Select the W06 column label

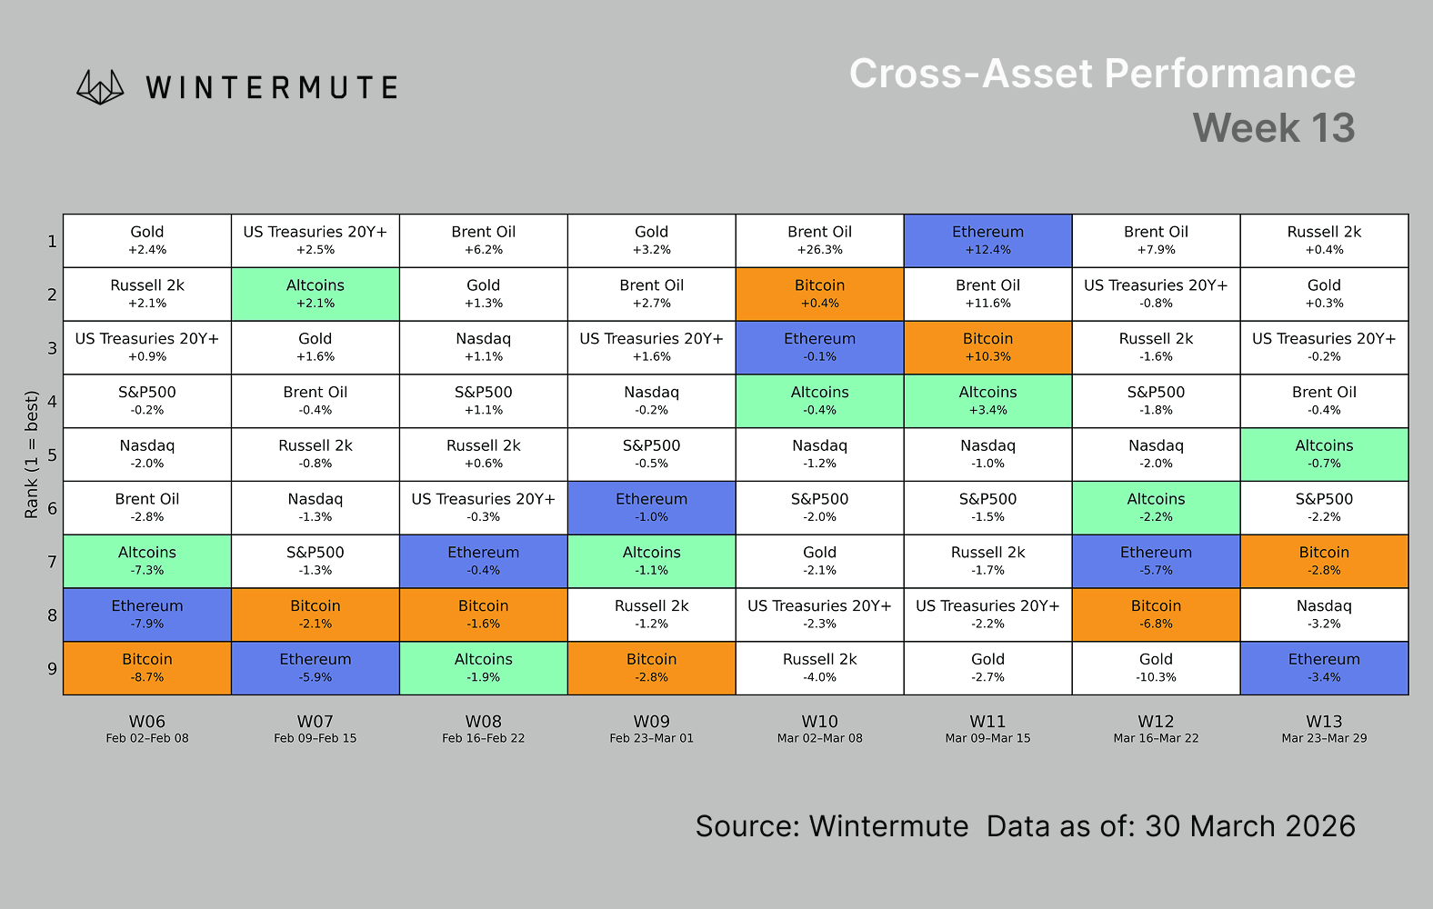(x=146, y=722)
